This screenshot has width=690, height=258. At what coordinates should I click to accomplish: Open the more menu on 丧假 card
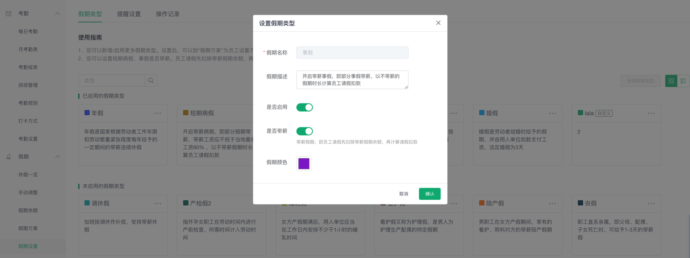[651, 204]
